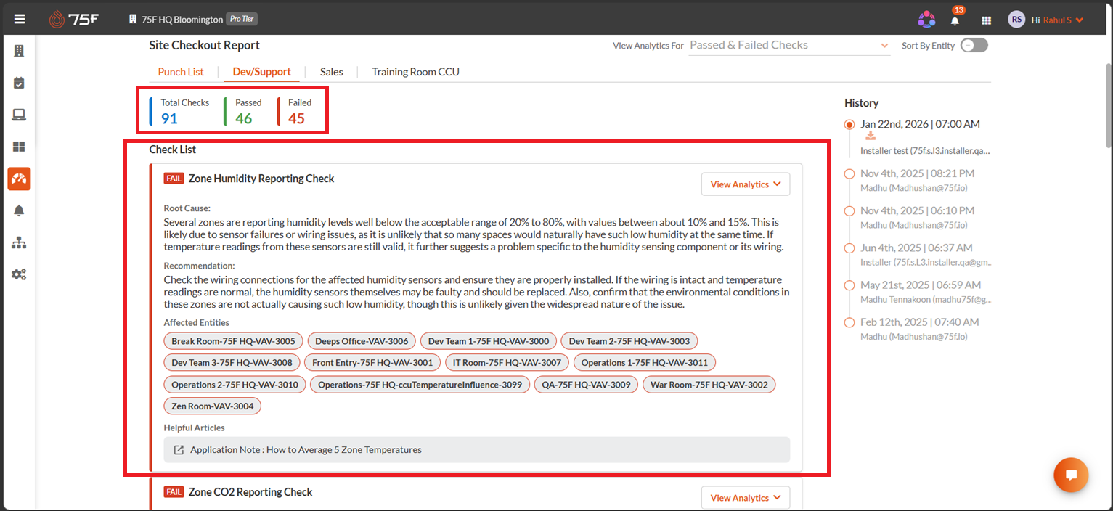Switch to the Punch List tab

[x=181, y=72]
